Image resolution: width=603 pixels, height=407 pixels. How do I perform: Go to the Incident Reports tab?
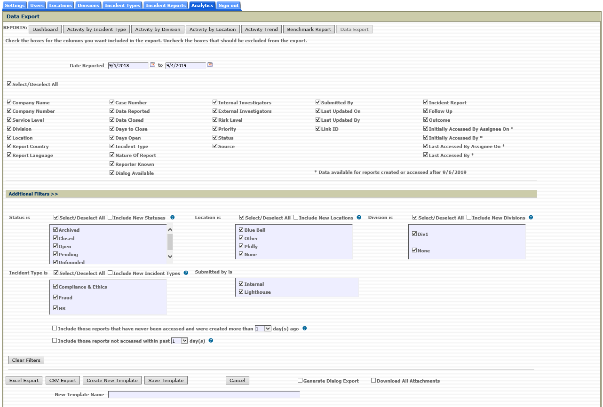pyautogui.click(x=166, y=6)
